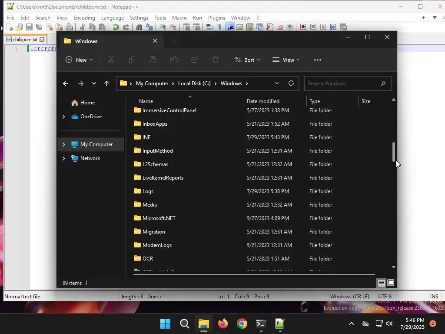Expand the My Computer node in navigation pane
The width and height of the screenshot is (445, 334).
[63, 144]
